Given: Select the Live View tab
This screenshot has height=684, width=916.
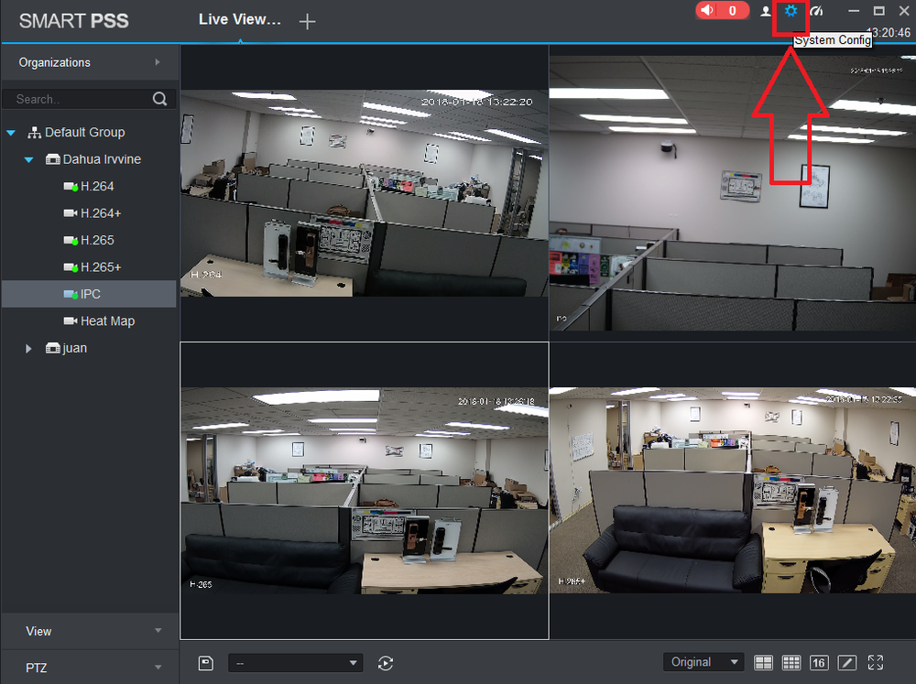Looking at the screenshot, I should (239, 19).
